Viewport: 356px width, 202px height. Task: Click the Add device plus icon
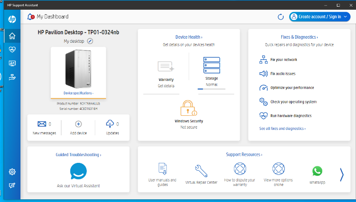tap(78, 124)
